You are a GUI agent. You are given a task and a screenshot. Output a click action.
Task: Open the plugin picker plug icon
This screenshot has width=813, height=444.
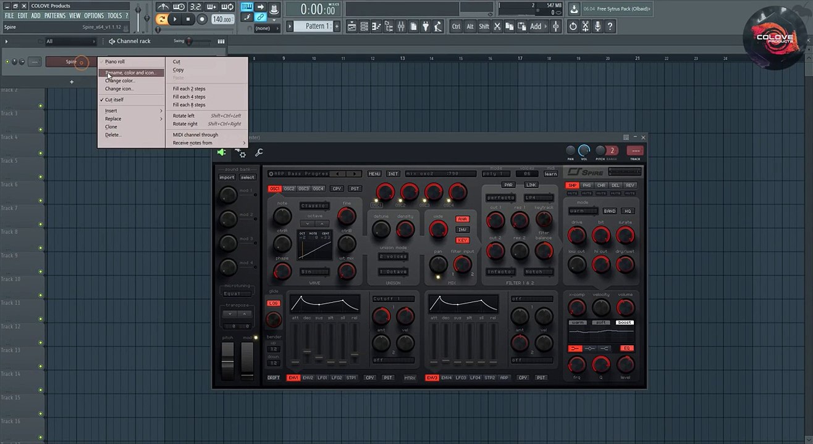pyautogui.click(x=426, y=26)
